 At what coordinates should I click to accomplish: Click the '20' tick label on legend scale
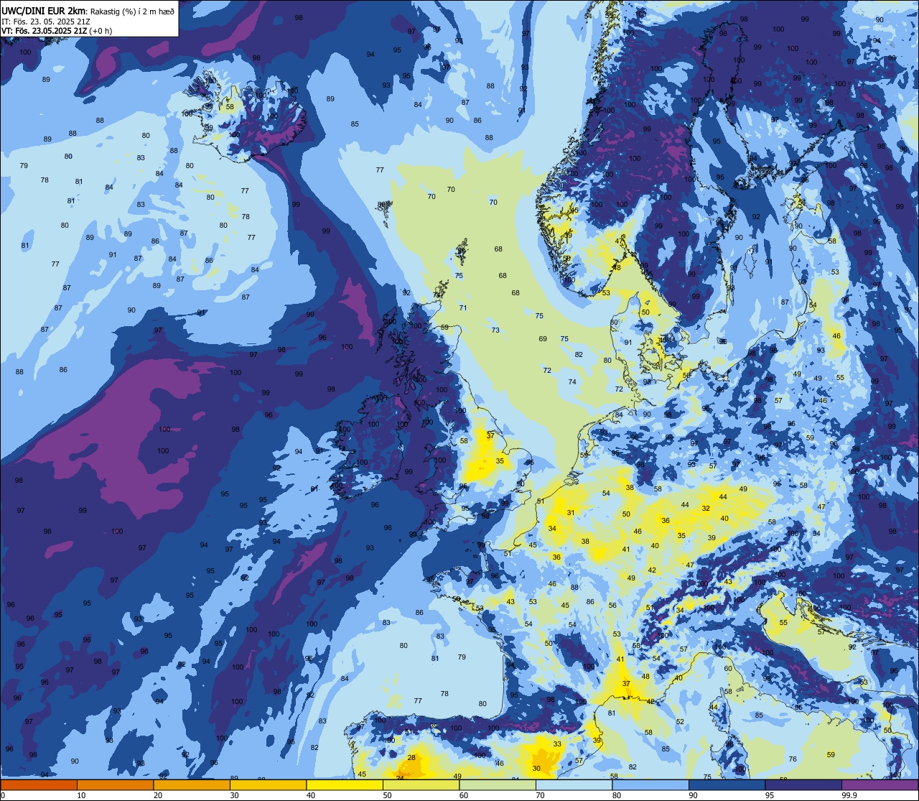point(158,795)
